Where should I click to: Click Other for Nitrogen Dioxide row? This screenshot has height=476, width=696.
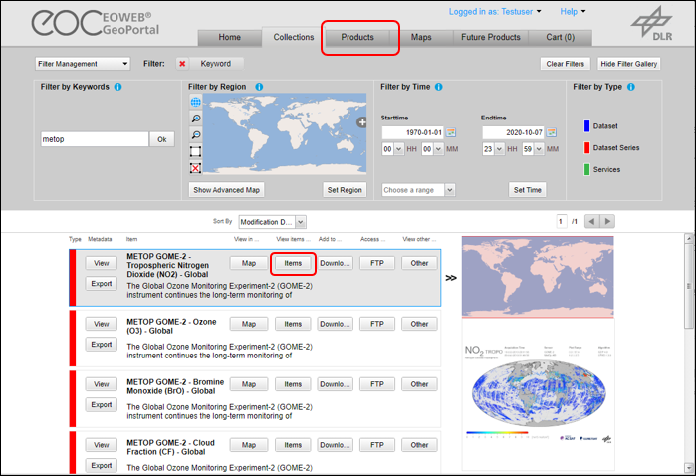(x=419, y=263)
